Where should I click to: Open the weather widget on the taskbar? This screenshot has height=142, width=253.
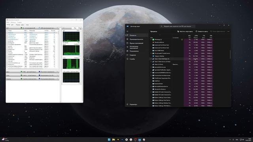[x=5, y=139]
